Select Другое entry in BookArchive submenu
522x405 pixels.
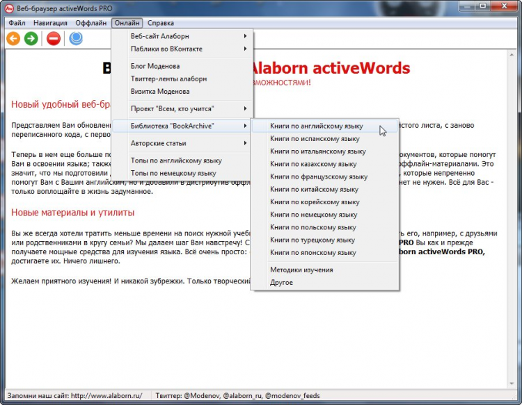point(324,283)
